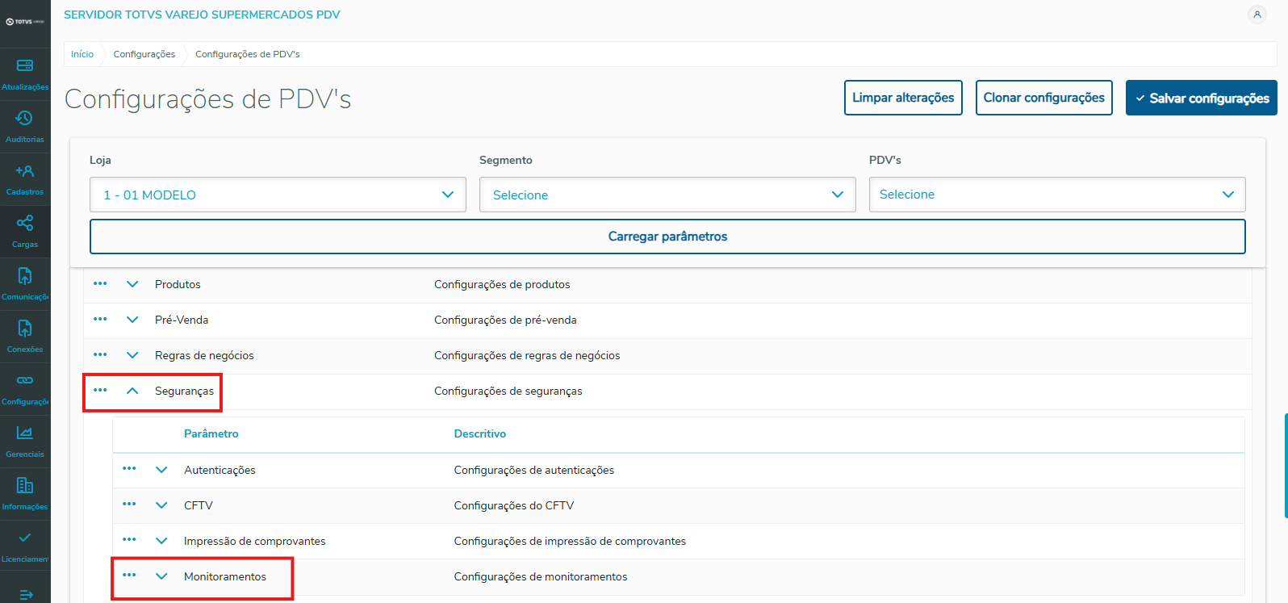The height and width of the screenshot is (603, 1288).
Task: Open Conexões from the sidebar
Action: click(25, 335)
